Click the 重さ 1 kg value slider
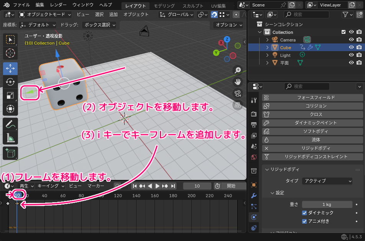The width and height of the screenshot is (365, 241). coord(327,204)
